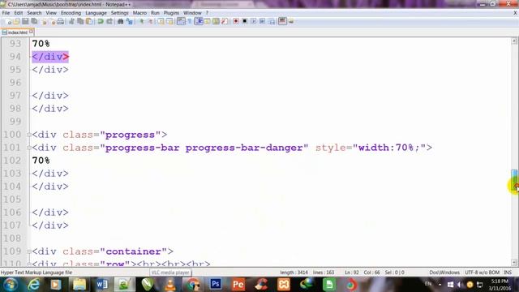The height and width of the screenshot is (292, 519).
Task: Click the Replace toolbar icon
Action: pyautogui.click(x=130, y=22)
